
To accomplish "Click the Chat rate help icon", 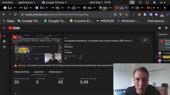I will pyautogui.click(x=43, y=79).
